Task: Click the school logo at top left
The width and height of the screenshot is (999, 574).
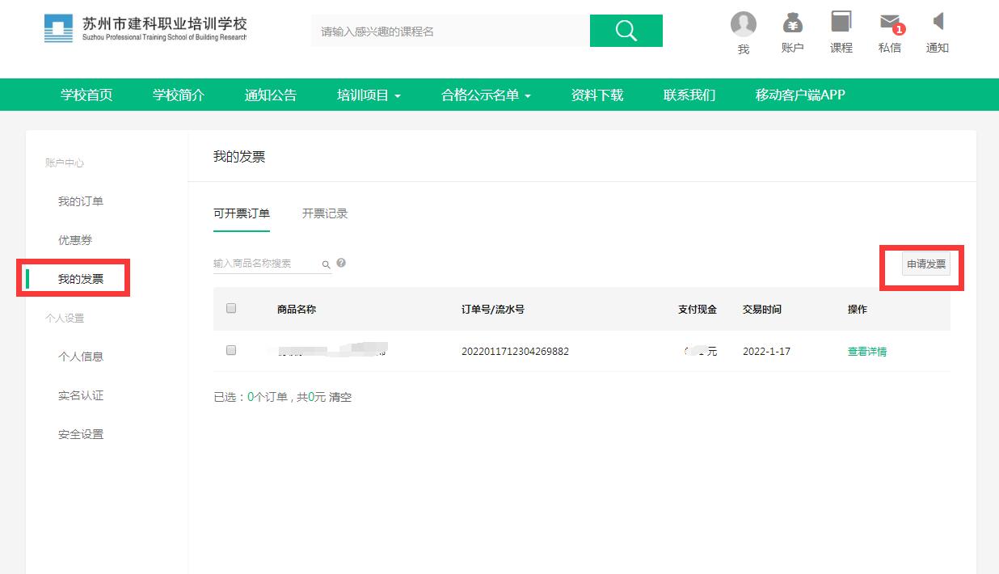Action: click(x=145, y=29)
